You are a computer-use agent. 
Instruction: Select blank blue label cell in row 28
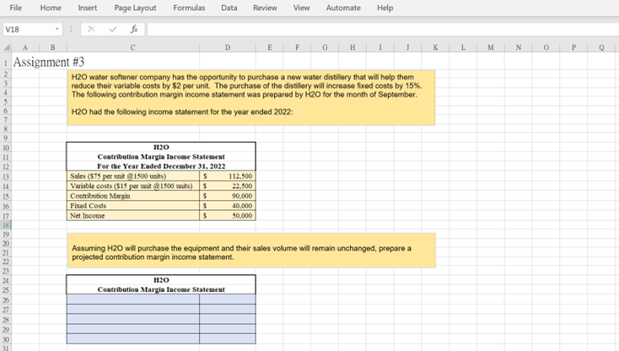(x=133, y=319)
